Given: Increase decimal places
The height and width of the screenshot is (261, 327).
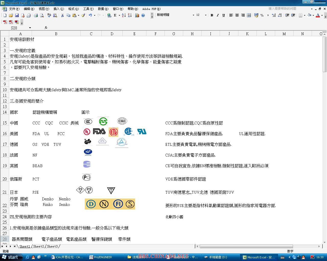Looking at the screenshot, I should (274, 15).
